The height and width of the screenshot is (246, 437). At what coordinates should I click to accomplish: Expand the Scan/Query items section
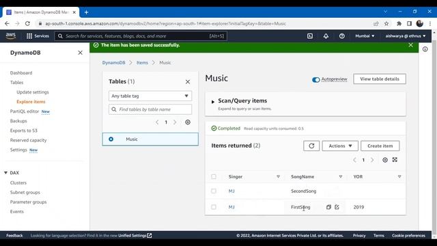[212, 102]
